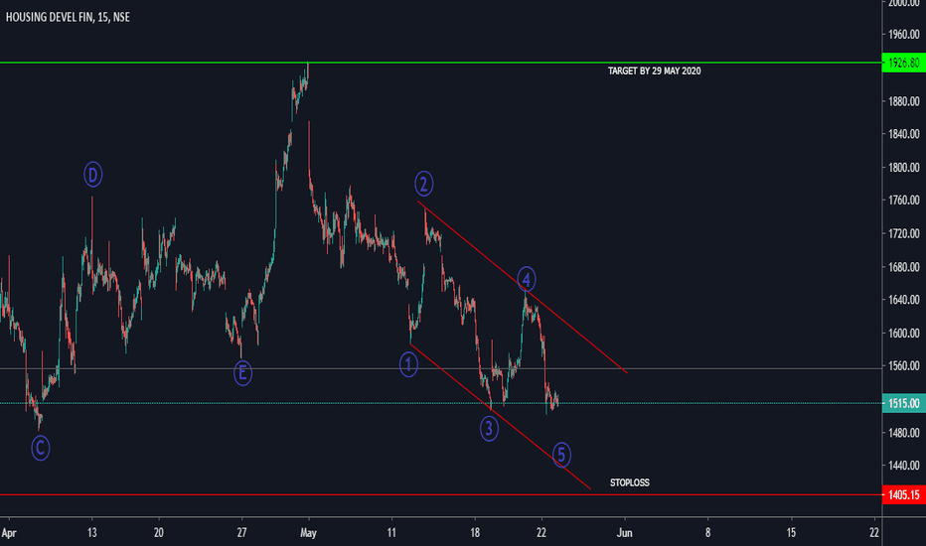Click the 1560.00 price axis tick
This screenshot has width=926, height=546.
[x=903, y=366]
